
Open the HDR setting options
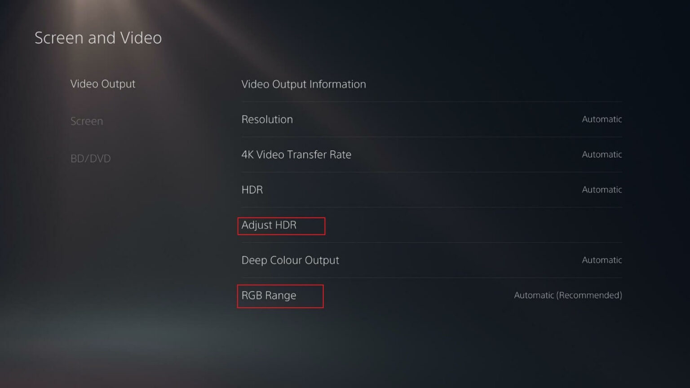[x=252, y=190]
